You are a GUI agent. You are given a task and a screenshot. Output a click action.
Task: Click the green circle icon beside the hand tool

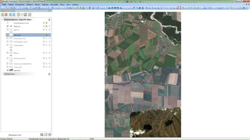tap(183, 8)
